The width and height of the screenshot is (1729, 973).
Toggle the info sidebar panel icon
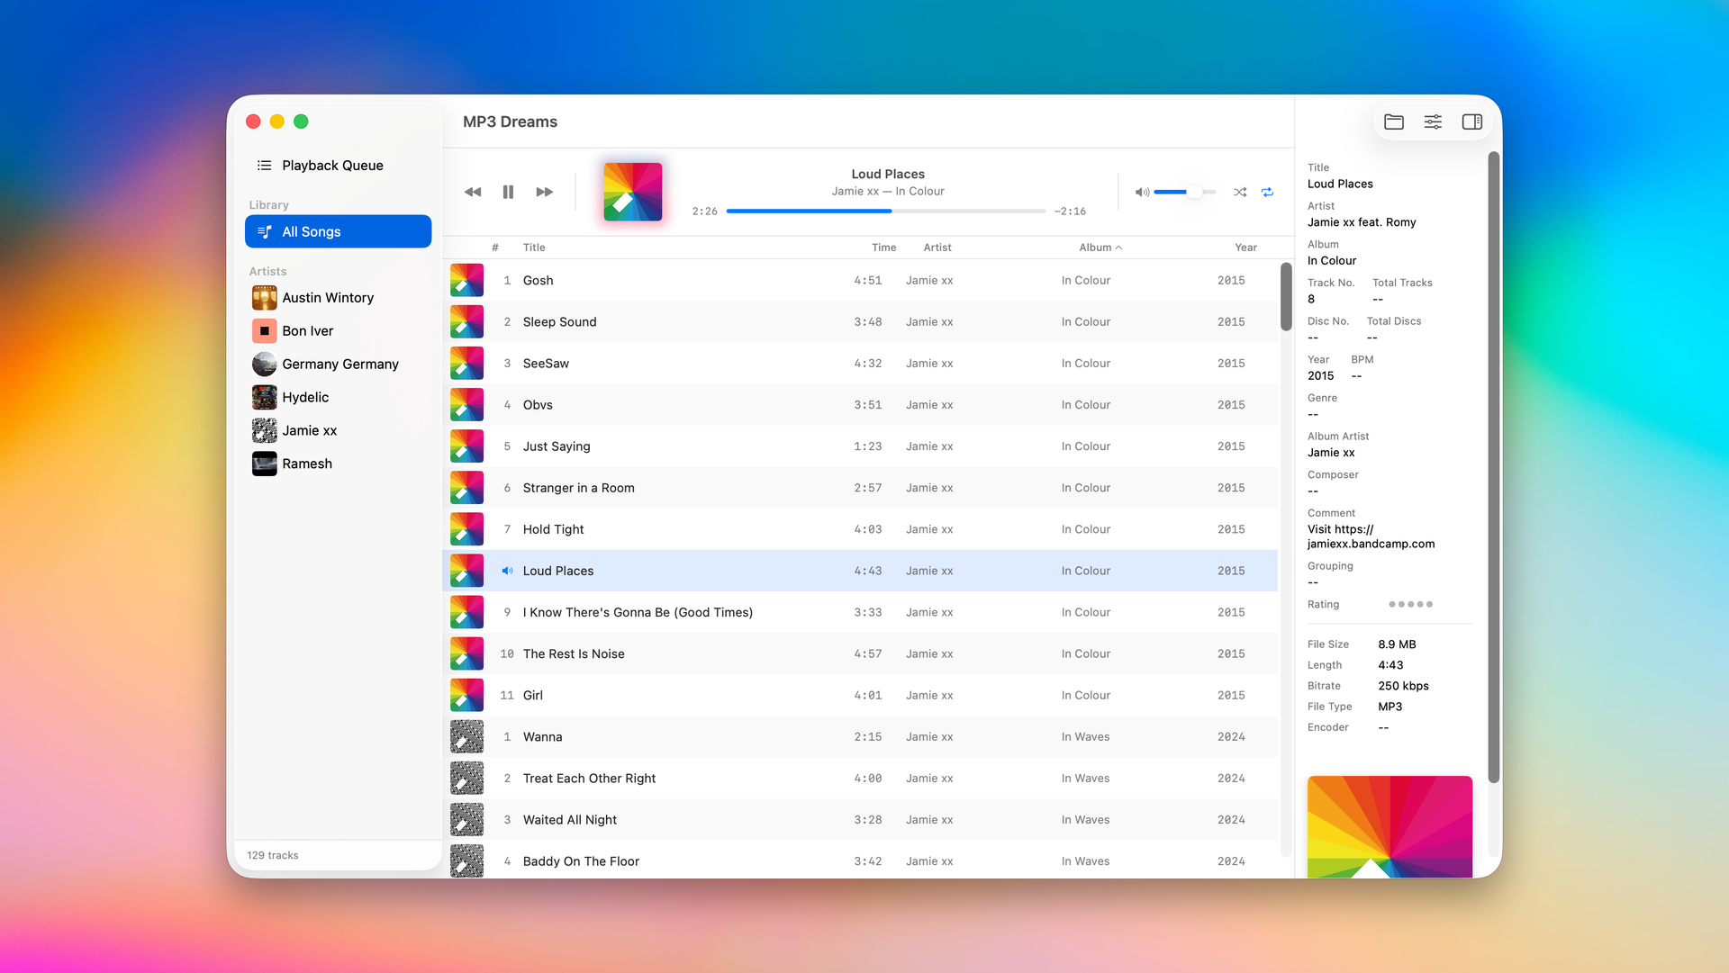(1471, 122)
